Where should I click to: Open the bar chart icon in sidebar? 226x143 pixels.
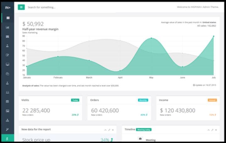8,27
